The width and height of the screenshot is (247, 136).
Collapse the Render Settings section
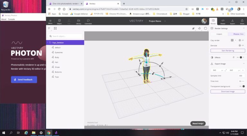[244, 28]
